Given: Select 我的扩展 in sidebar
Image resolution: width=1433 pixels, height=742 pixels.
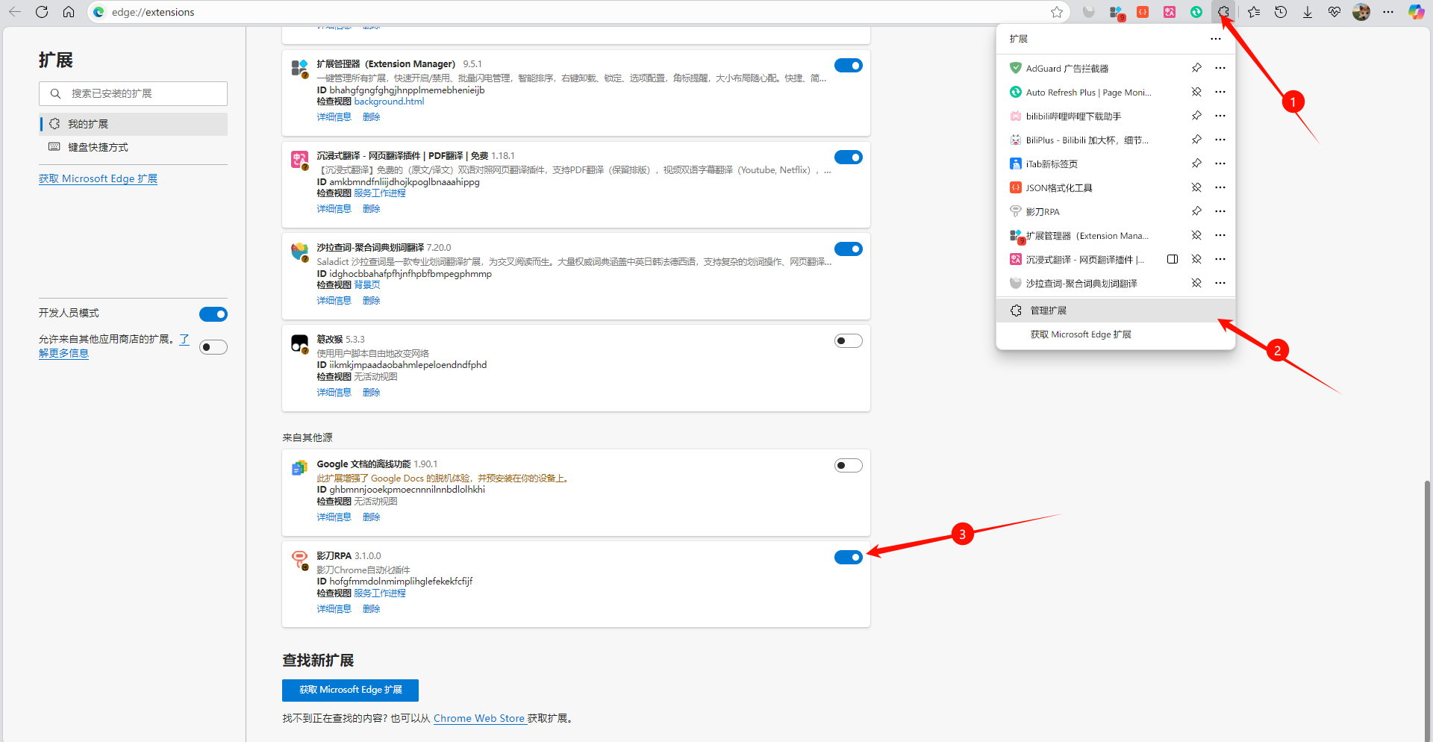Looking at the screenshot, I should coord(134,124).
